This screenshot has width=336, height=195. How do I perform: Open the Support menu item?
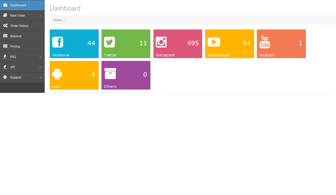[x=22, y=77]
